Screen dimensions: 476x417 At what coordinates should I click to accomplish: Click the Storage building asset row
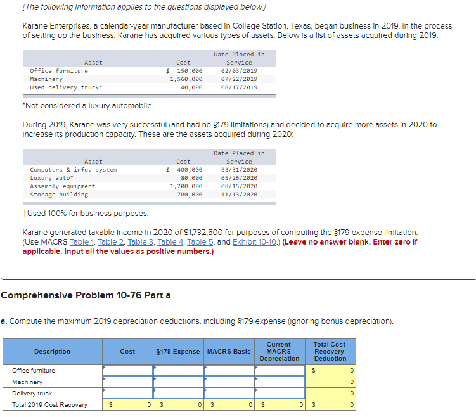[x=150, y=194]
